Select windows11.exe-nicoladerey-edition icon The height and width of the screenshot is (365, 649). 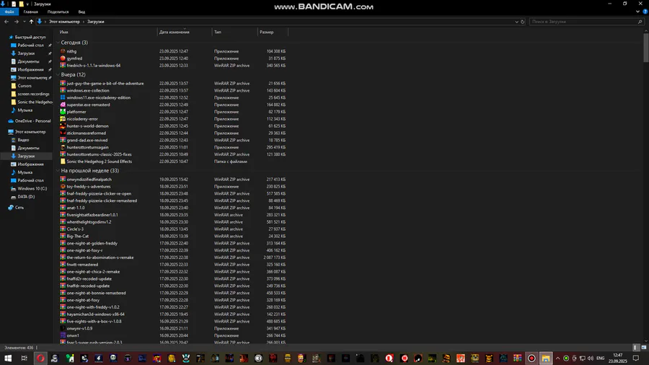pos(63,97)
